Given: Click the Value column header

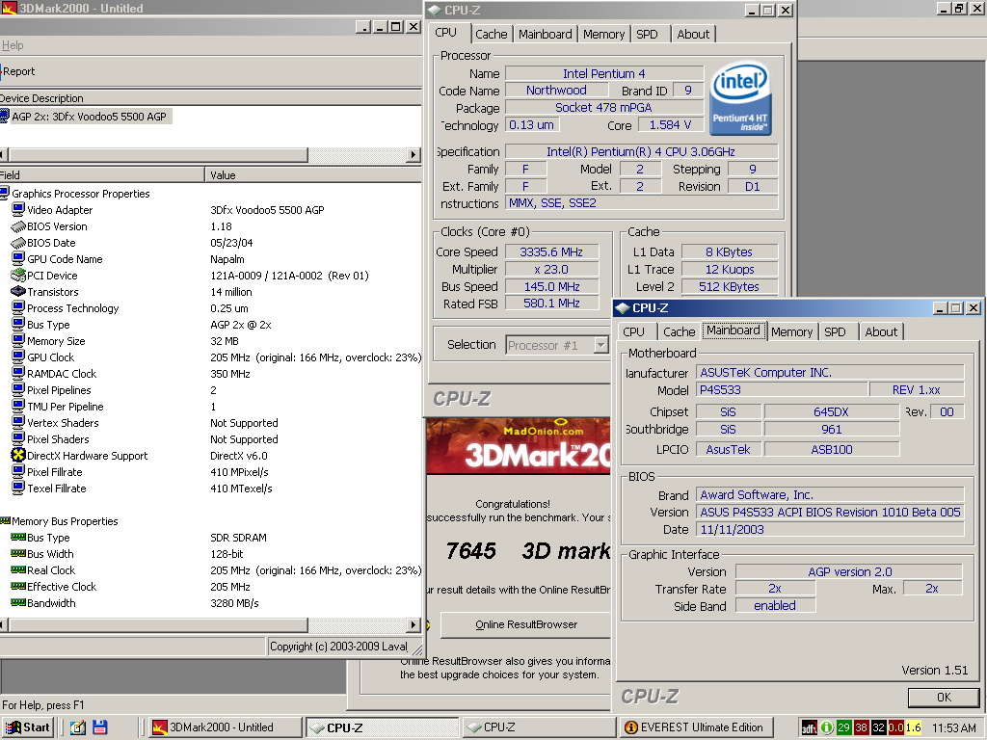Looking at the screenshot, I should coord(313,175).
